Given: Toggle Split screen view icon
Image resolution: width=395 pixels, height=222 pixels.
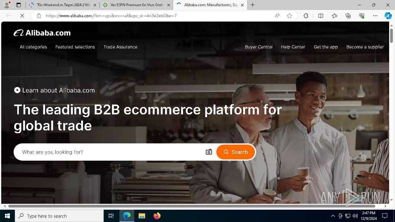Looking at the screenshot, I should pos(321,16).
